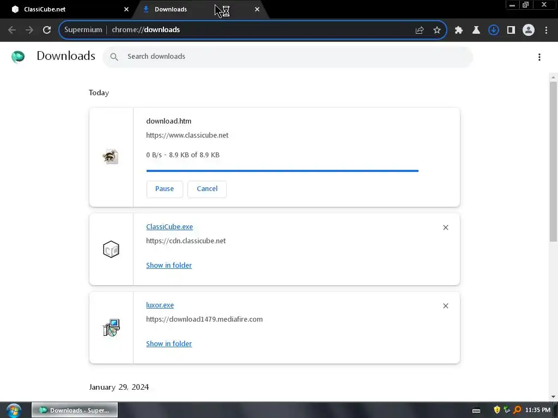
Task: Reload the Downloads page
Action: (x=47, y=30)
